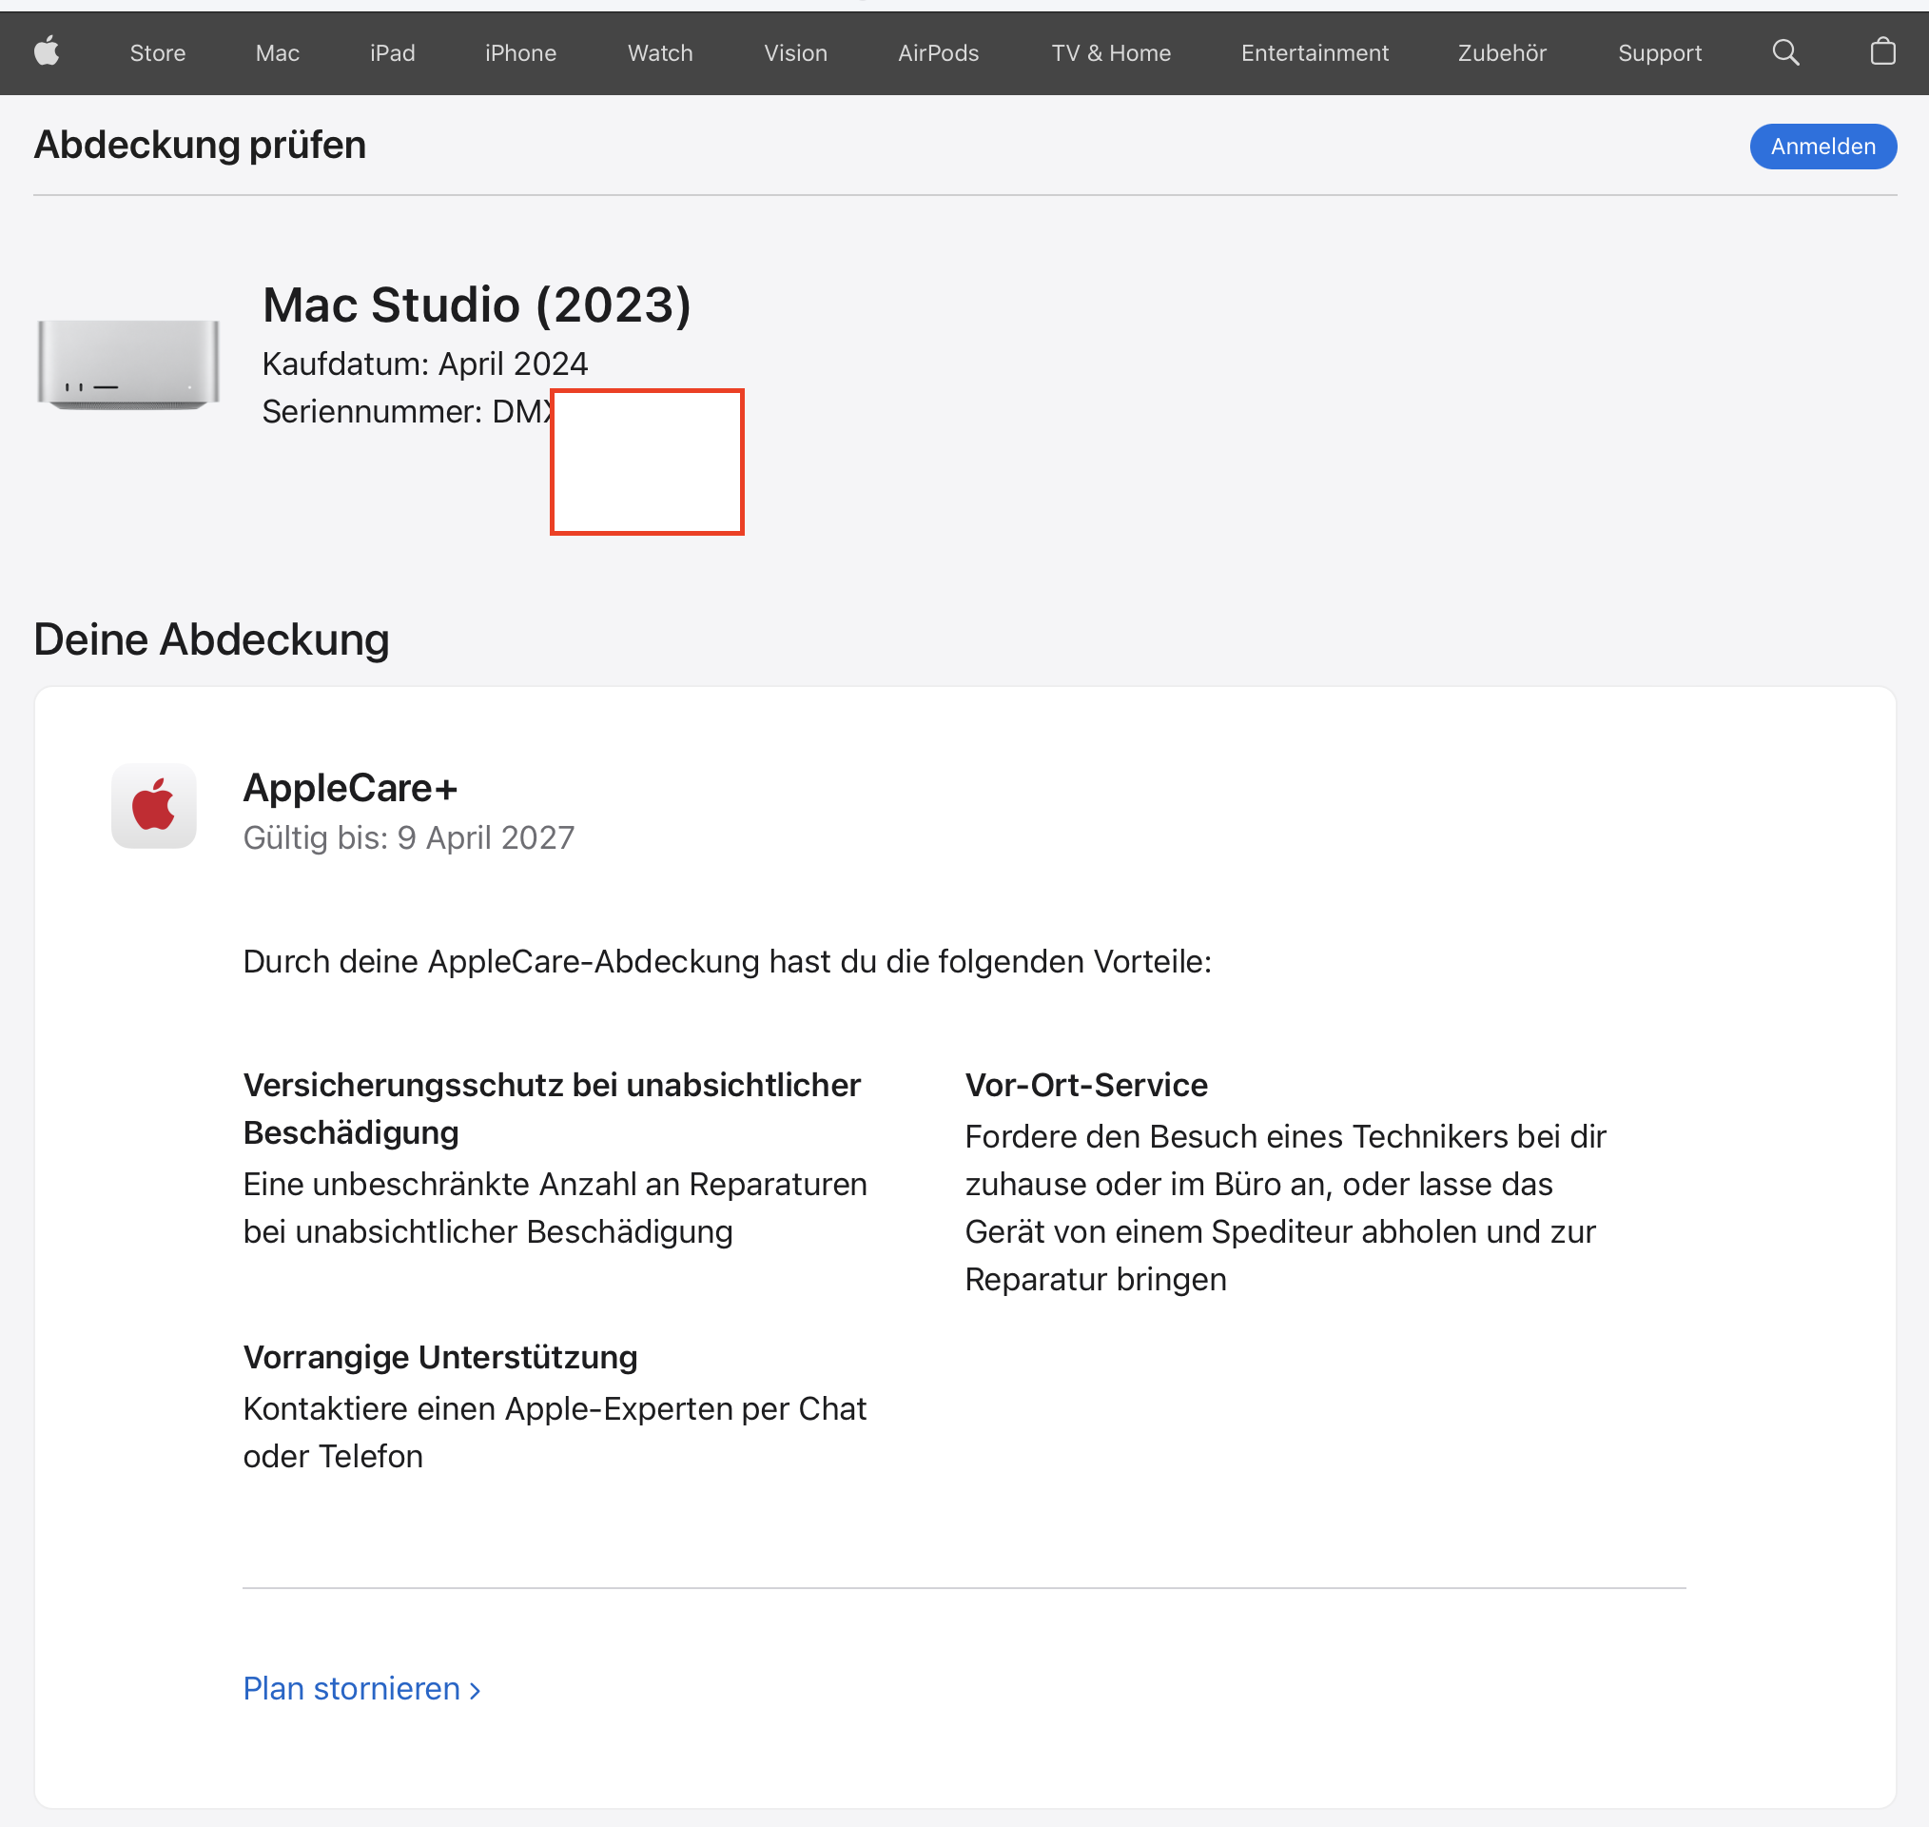Click the Abdeckung prüfen heading
1929x1827 pixels.
(x=200, y=145)
